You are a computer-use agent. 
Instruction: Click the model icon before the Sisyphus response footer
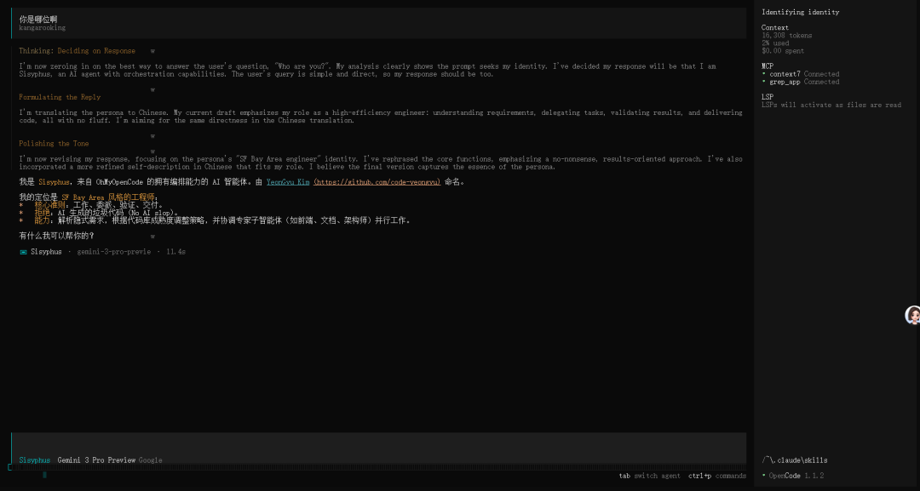tap(23, 251)
